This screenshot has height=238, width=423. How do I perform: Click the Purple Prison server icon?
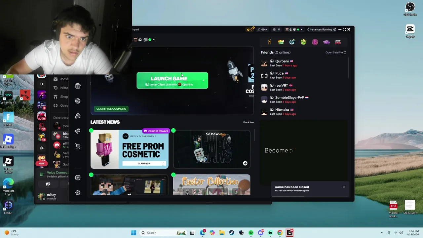click(x=326, y=42)
